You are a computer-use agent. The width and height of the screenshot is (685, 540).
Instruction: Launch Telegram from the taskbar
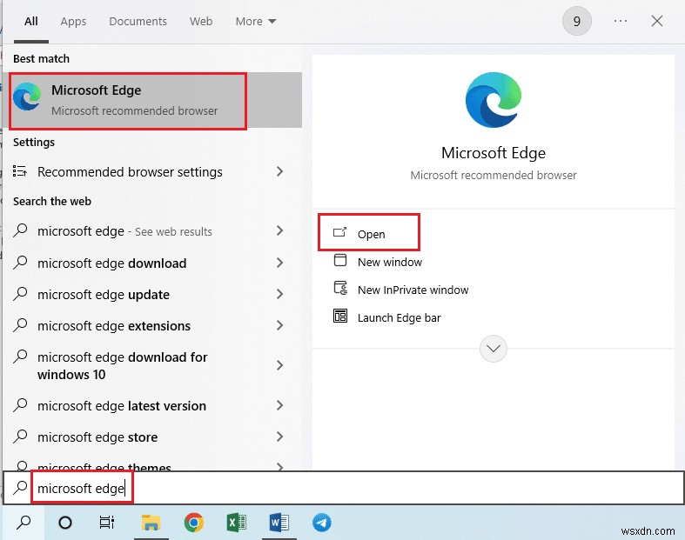click(x=321, y=522)
